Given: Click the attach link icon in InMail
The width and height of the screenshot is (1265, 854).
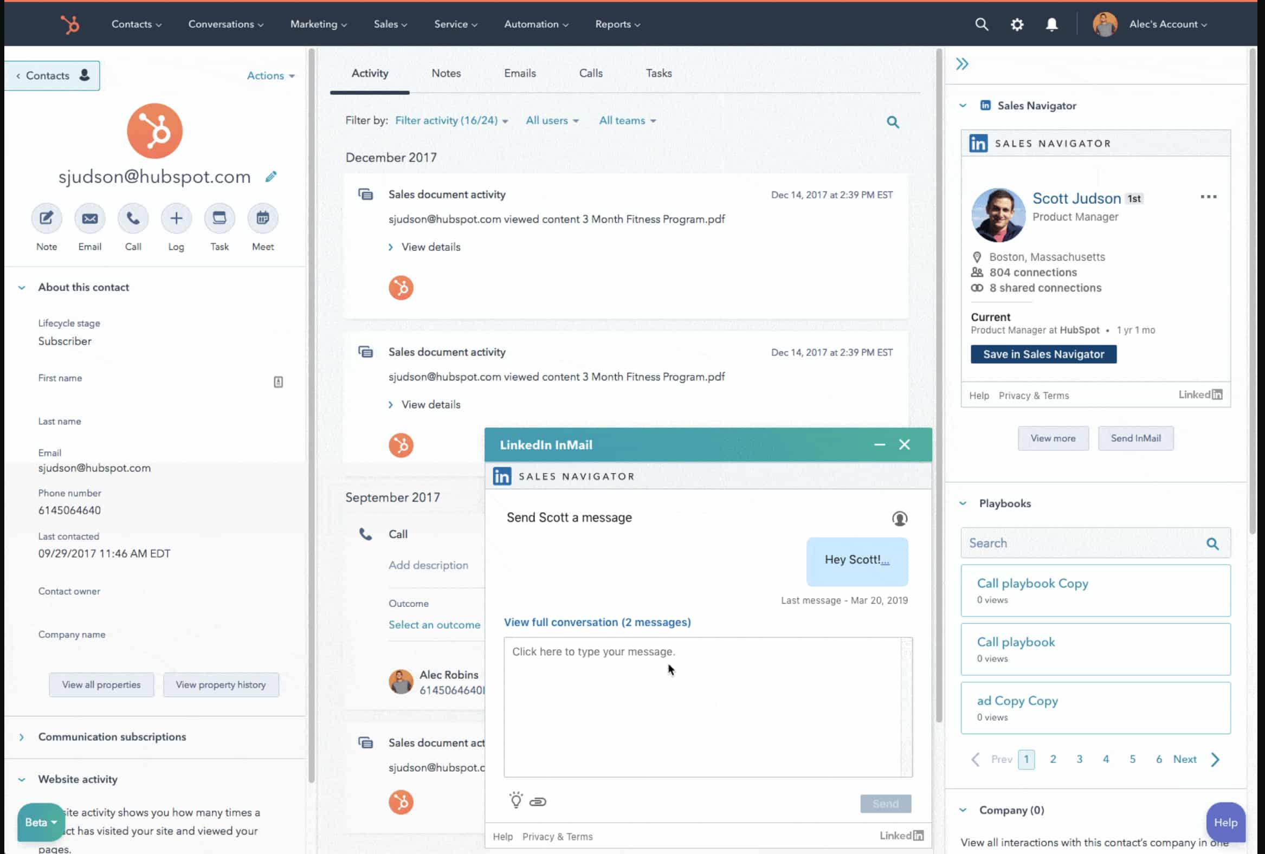Looking at the screenshot, I should point(538,801).
